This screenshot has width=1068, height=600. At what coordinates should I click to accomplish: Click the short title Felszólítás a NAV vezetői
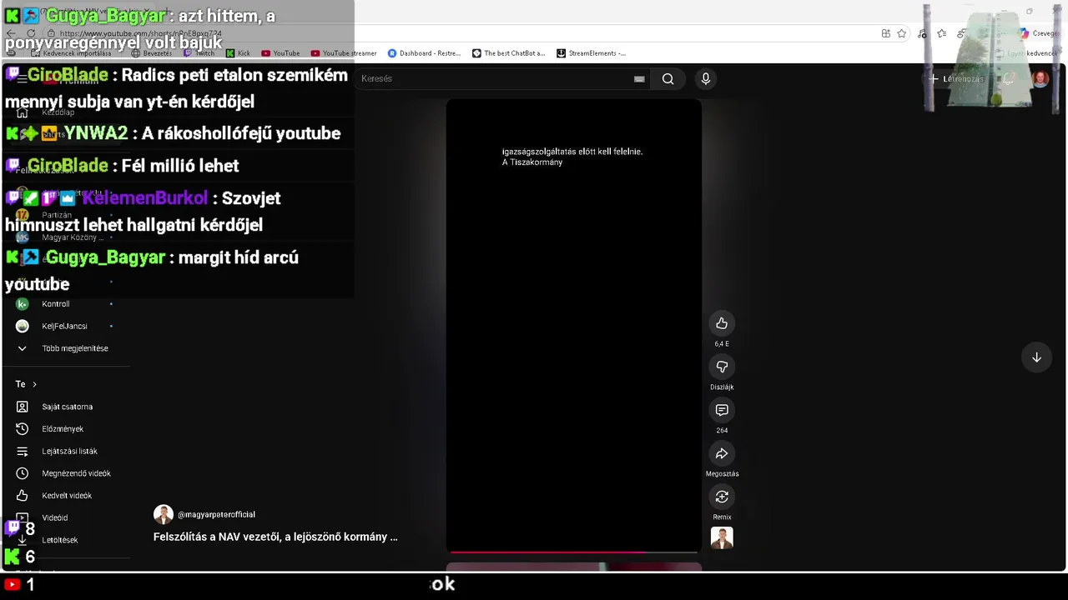275,537
